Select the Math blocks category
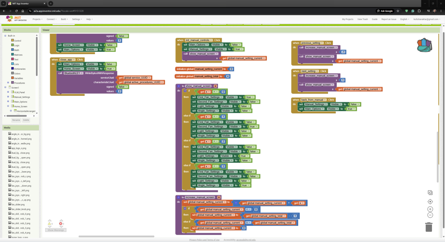This screenshot has width=445, height=242. pos(15,50)
